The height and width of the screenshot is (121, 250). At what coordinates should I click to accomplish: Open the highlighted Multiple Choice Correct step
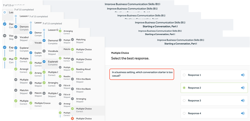(84, 109)
